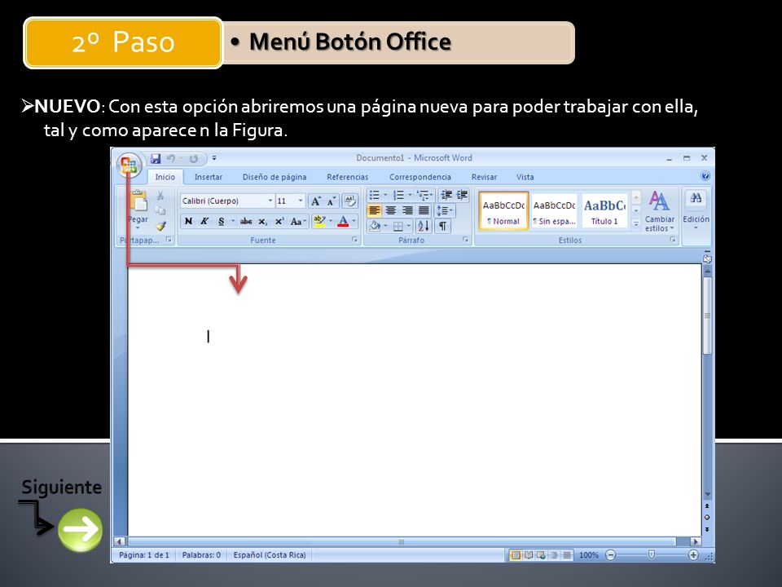Toggle bold (N) formatting

(x=188, y=221)
